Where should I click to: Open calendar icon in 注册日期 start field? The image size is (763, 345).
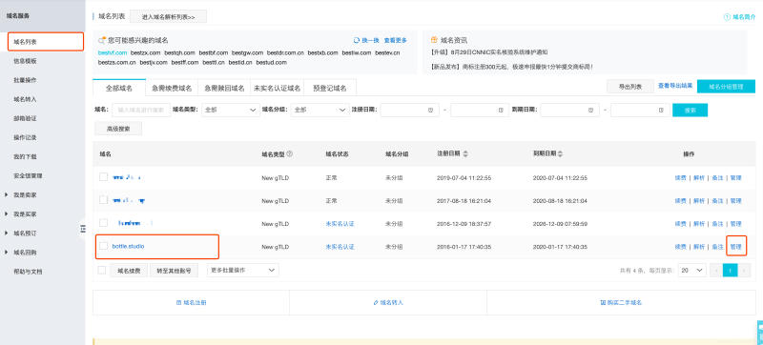coord(430,111)
